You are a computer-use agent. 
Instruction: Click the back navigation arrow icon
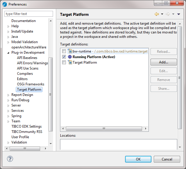157,14
